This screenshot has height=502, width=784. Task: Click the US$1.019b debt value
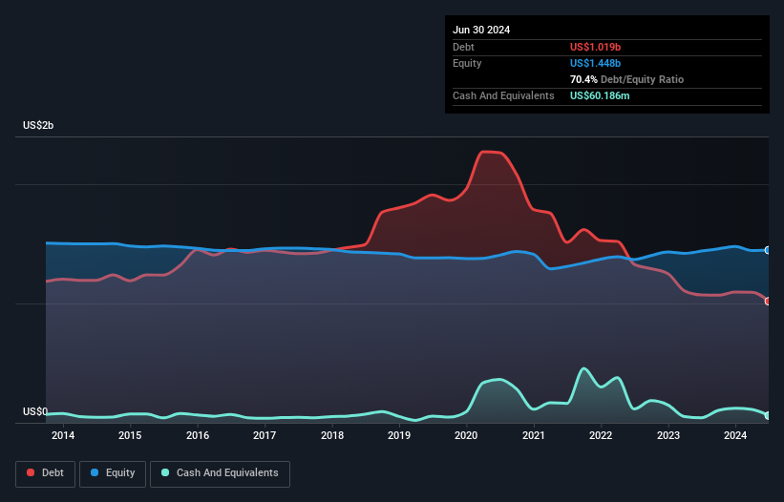pyautogui.click(x=595, y=47)
